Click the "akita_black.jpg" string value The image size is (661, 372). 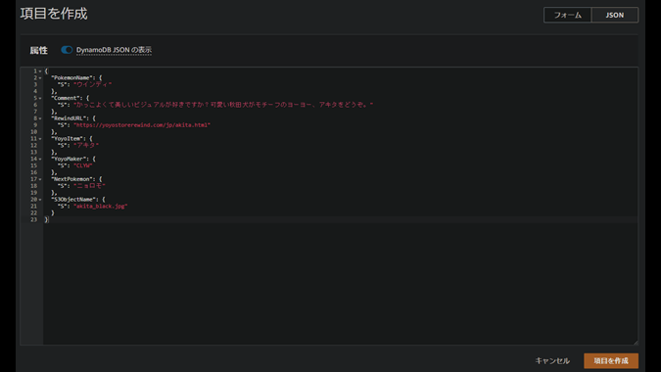(x=100, y=206)
